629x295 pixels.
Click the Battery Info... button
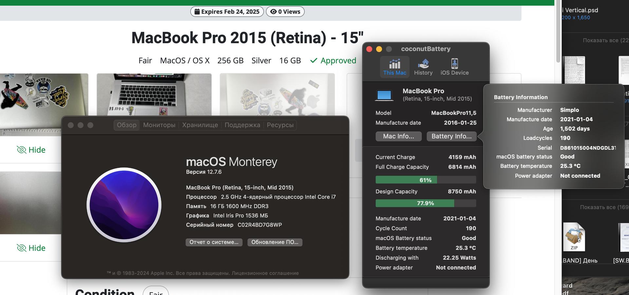[x=451, y=136]
